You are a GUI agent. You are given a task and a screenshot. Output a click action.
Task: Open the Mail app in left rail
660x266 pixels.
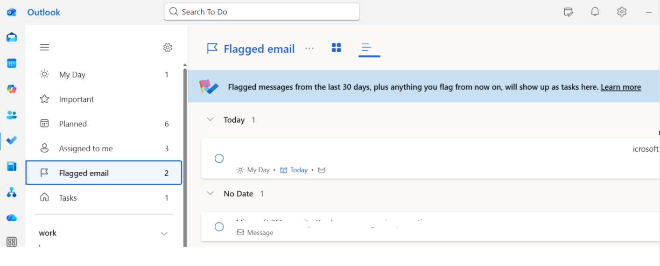(x=12, y=37)
